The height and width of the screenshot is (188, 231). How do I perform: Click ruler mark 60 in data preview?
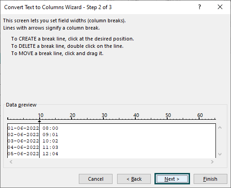(200, 115)
